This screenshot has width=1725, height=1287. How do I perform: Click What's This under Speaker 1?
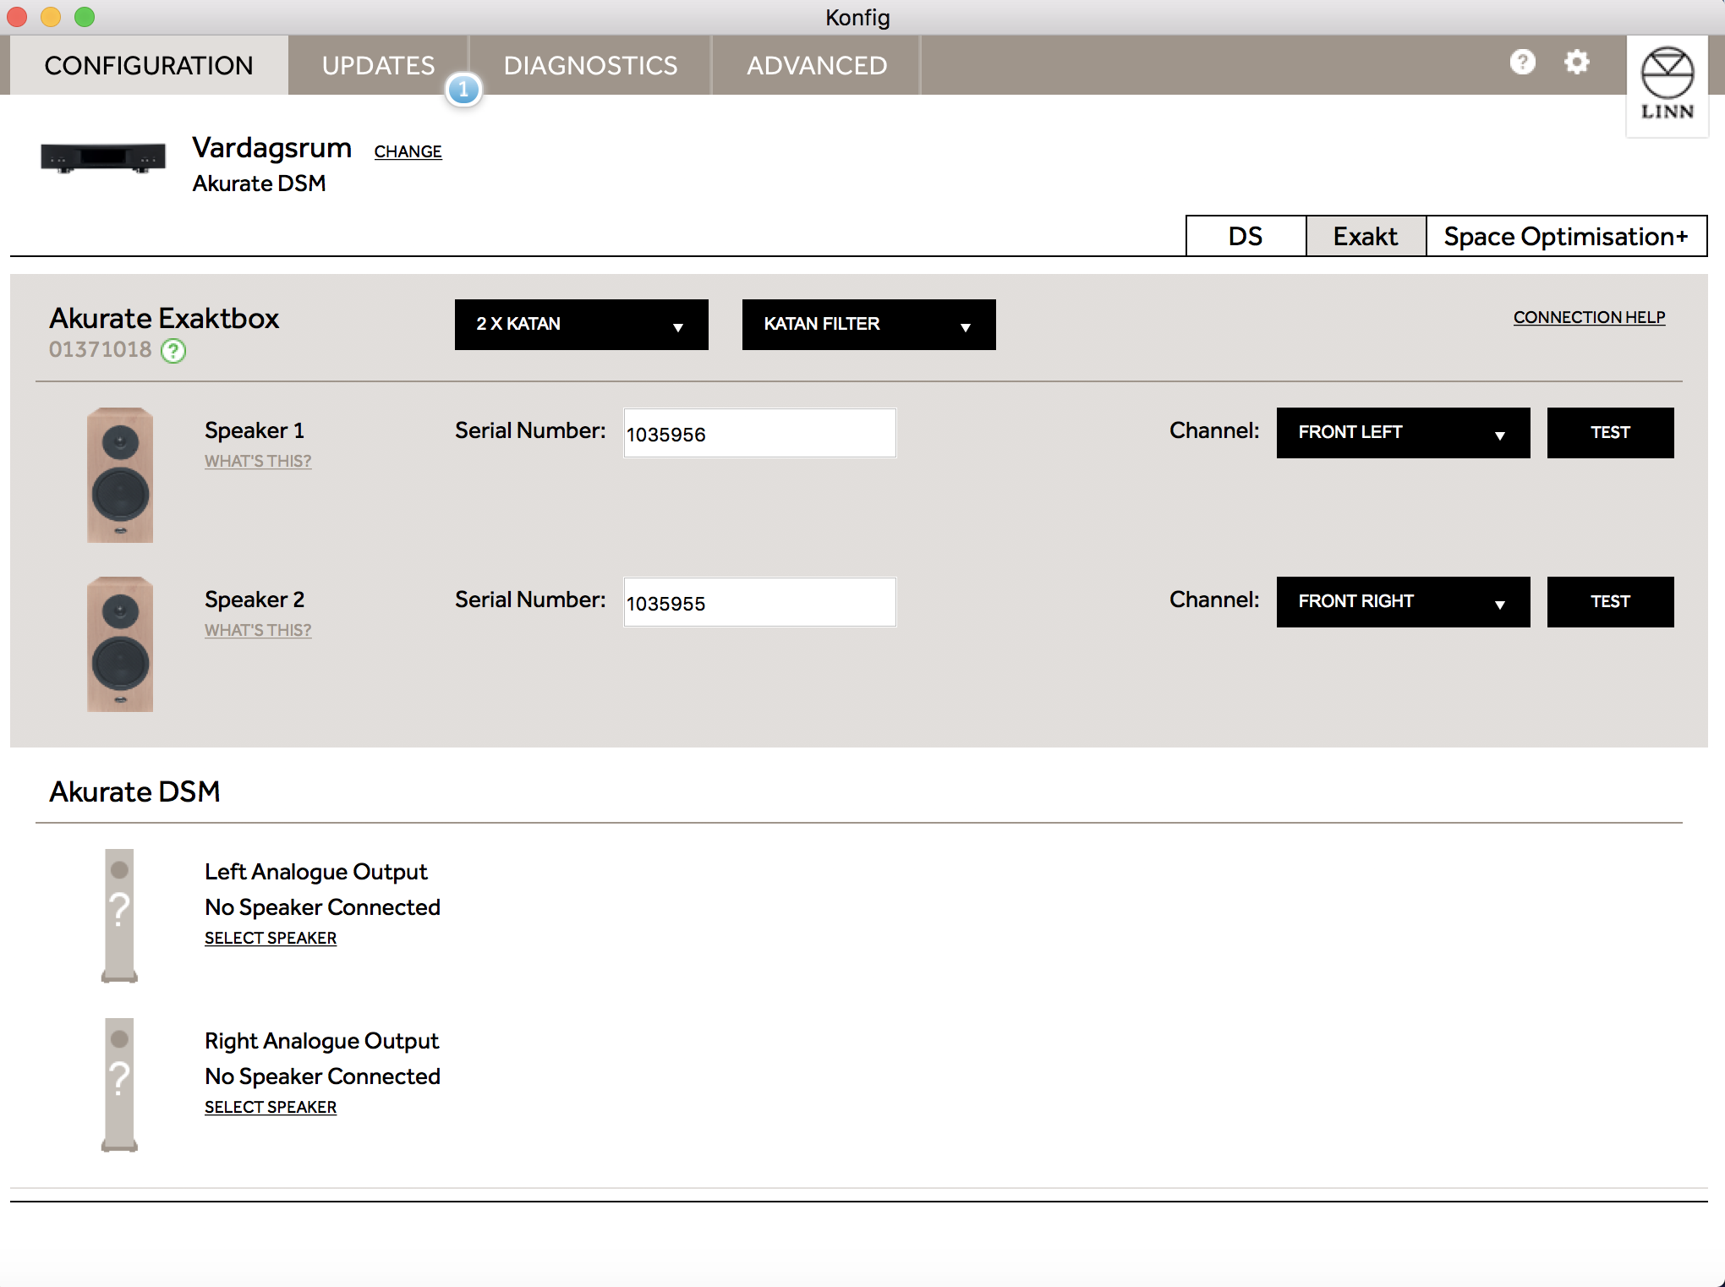[x=258, y=461]
